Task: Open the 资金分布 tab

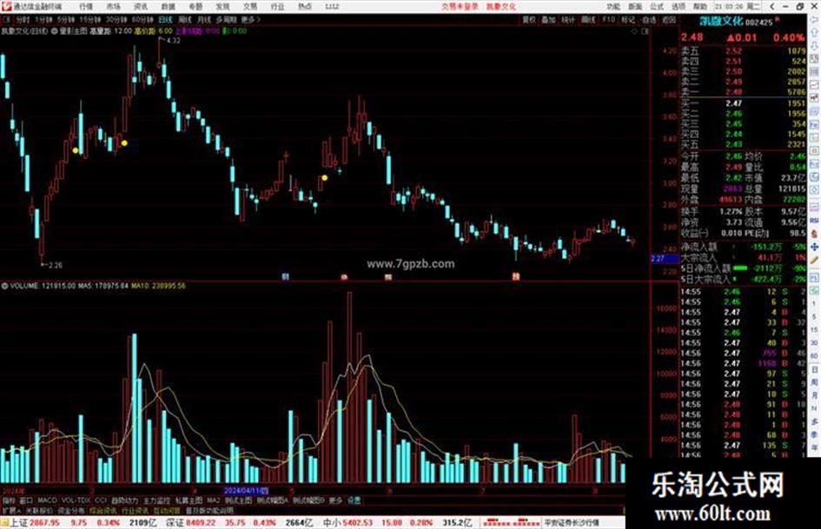Action: point(71,511)
